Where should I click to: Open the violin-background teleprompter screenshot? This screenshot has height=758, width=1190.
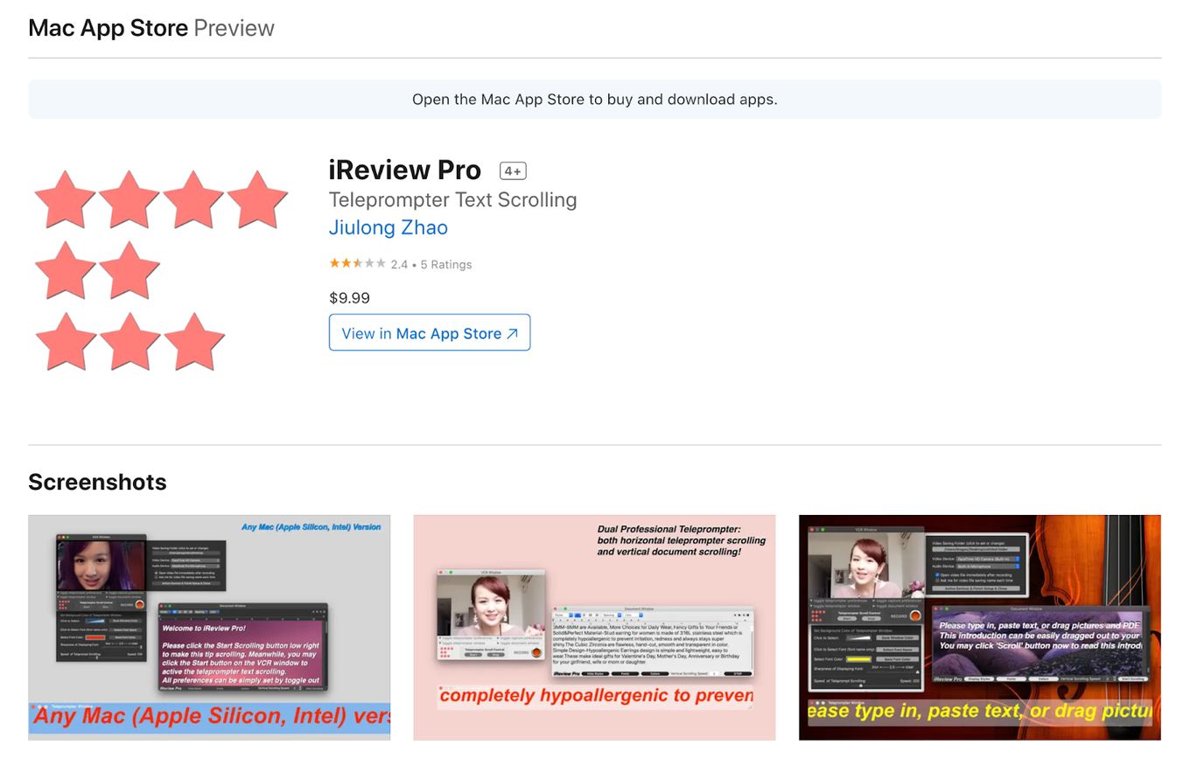[x=980, y=628]
